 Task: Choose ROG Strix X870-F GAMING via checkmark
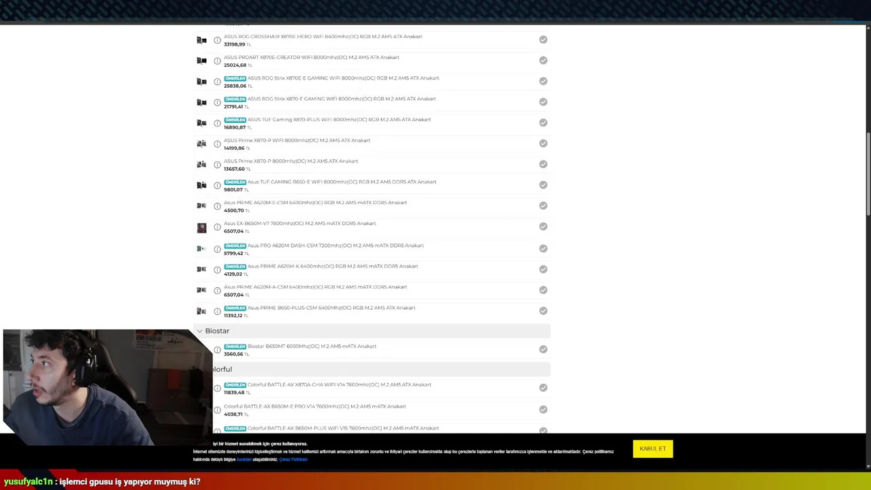(543, 102)
